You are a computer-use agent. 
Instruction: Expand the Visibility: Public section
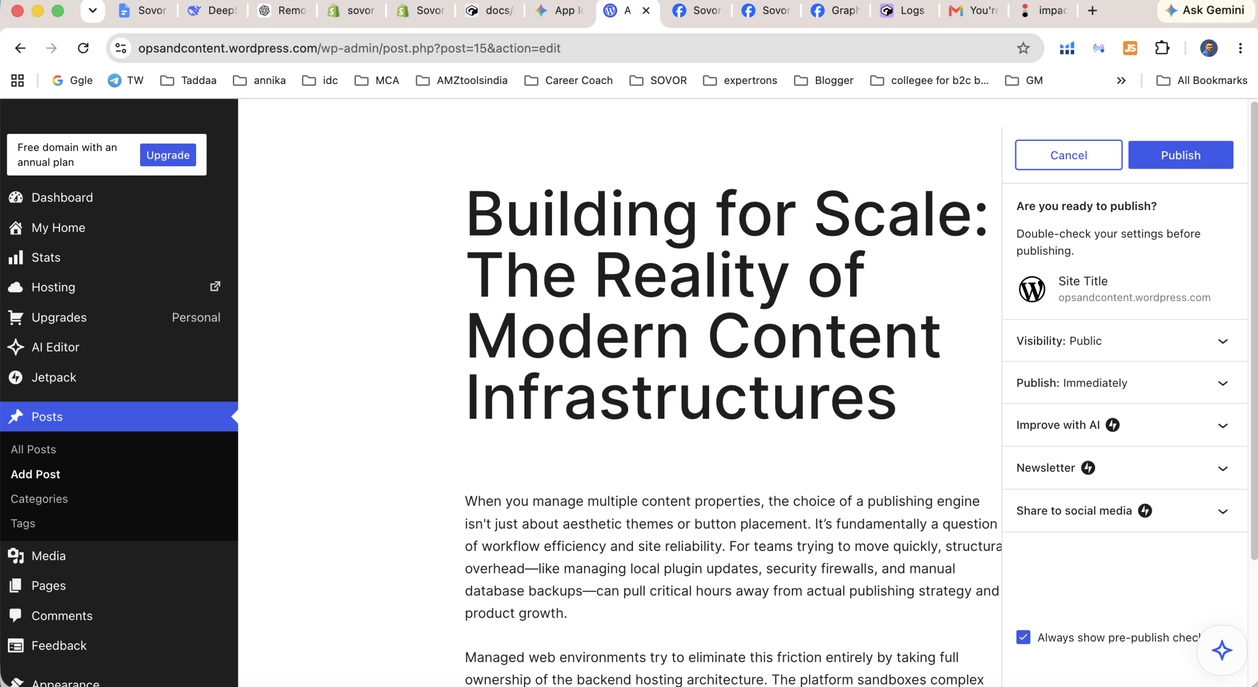tap(1124, 341)
